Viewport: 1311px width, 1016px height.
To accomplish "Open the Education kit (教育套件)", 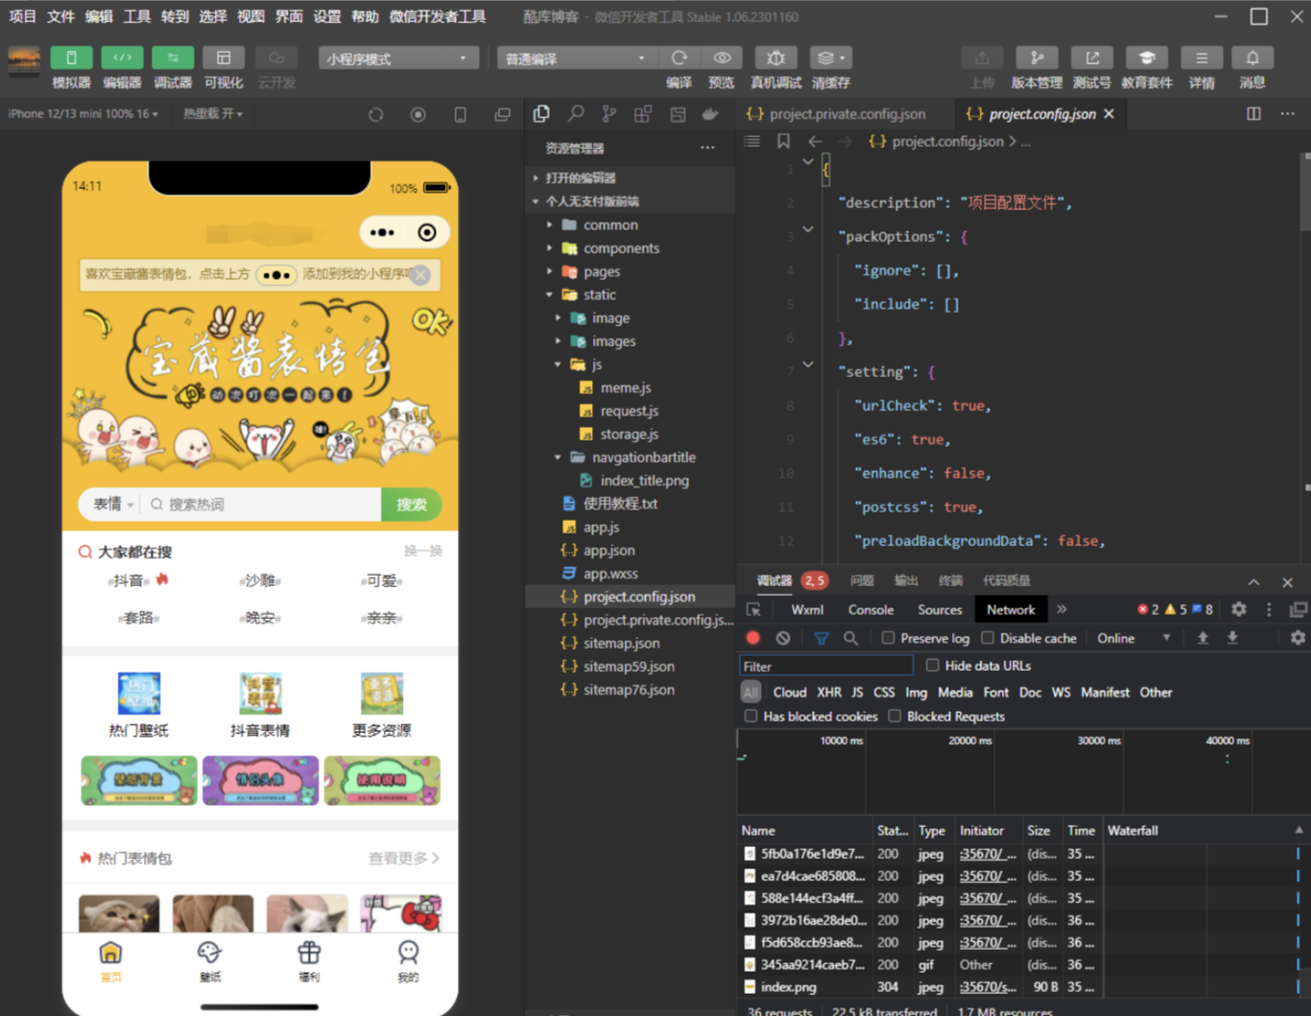I will click(1147, 59).
